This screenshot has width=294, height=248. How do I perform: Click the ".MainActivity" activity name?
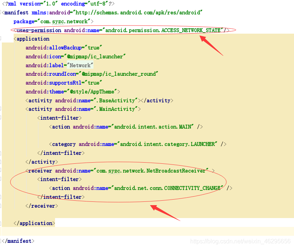(x=115, y=109)
